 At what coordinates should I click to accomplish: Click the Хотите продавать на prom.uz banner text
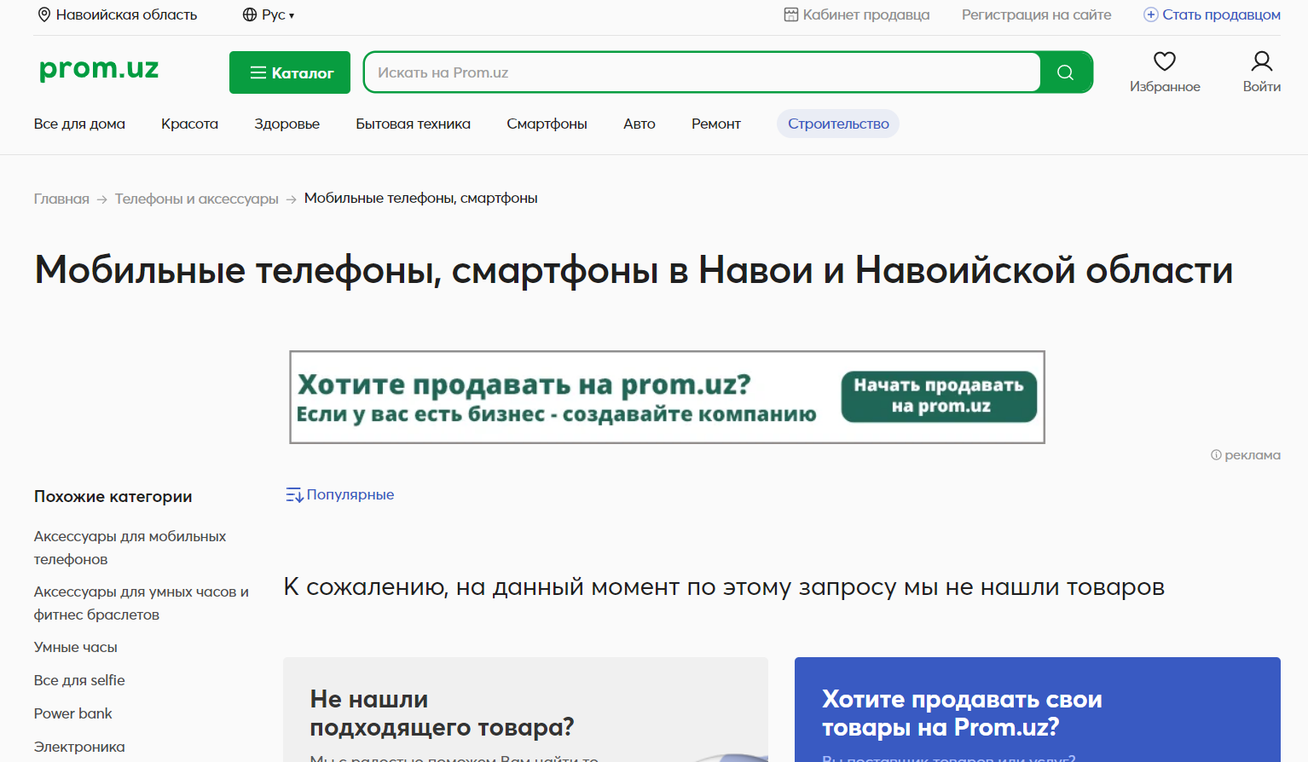tap(556, 397)
